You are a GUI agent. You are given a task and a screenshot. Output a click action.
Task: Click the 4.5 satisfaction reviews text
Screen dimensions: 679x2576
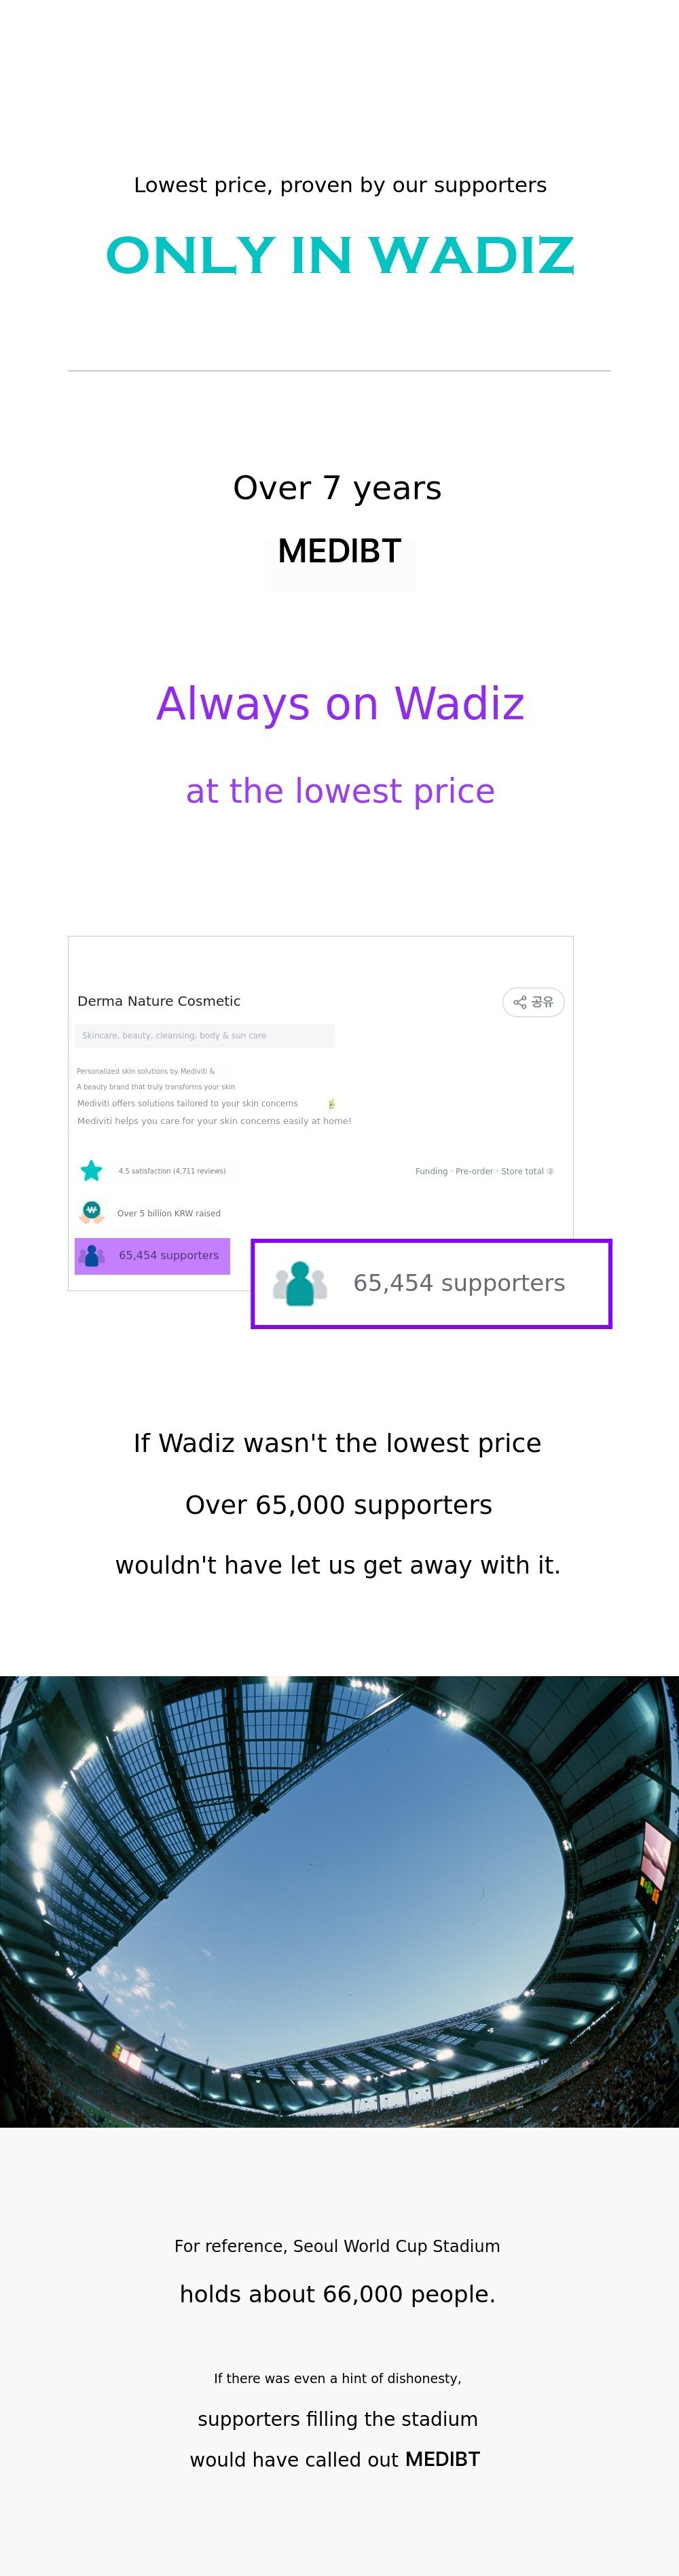[172, 1171]
